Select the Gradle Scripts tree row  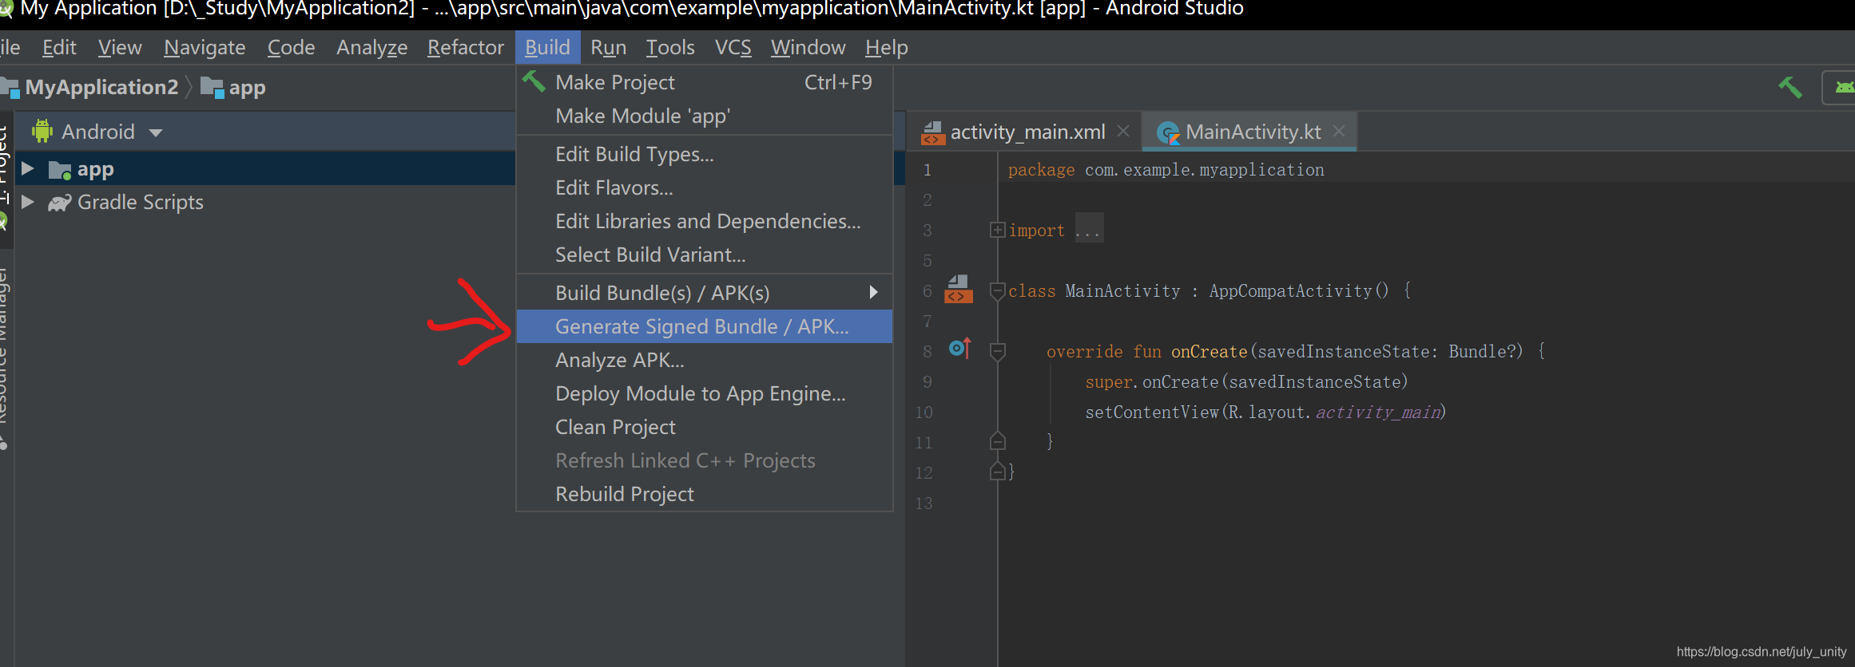264,202
